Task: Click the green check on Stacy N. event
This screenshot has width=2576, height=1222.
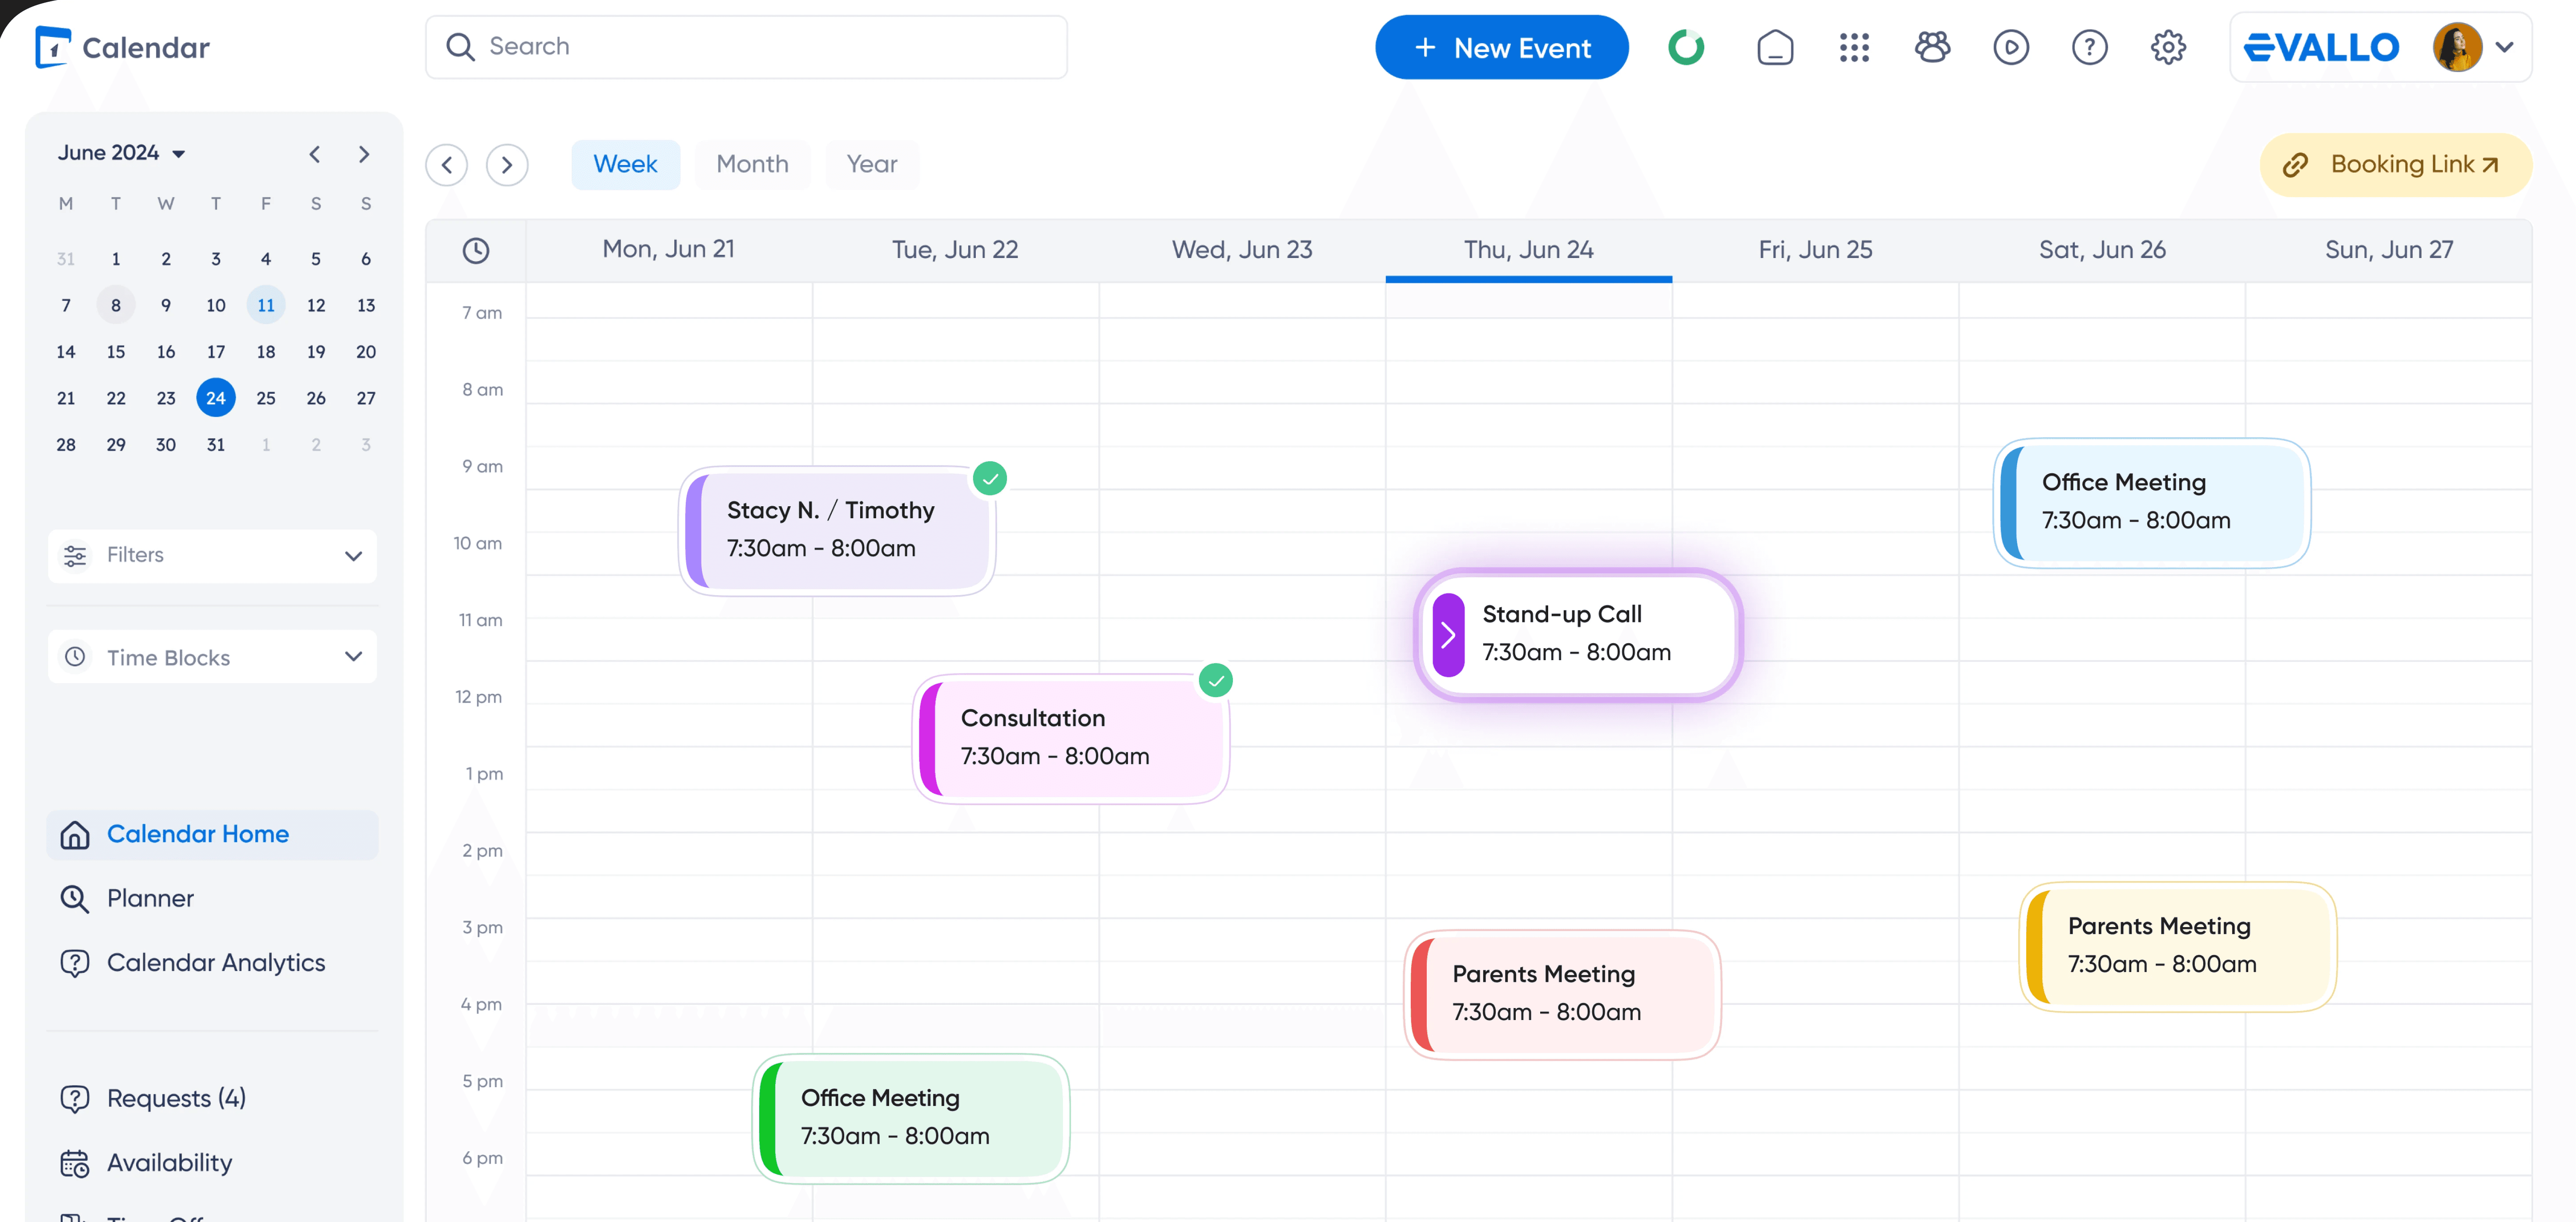Action: 990,479
